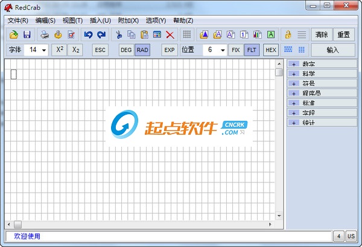362x247 pixels.
Task: Switch angle mode to RAD
Action: pos(142,50)
